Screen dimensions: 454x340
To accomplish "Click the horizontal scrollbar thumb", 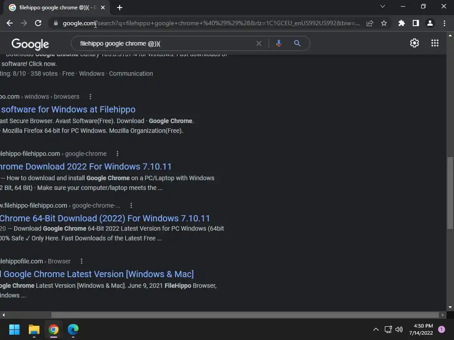I will (245, 315).
